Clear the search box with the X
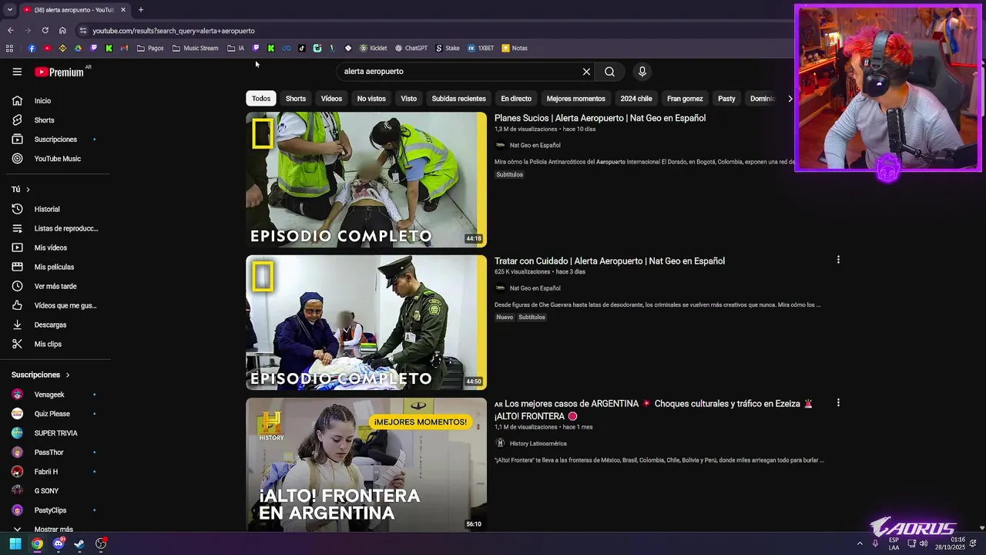The image size is (986, 555). tap(586, 72)
